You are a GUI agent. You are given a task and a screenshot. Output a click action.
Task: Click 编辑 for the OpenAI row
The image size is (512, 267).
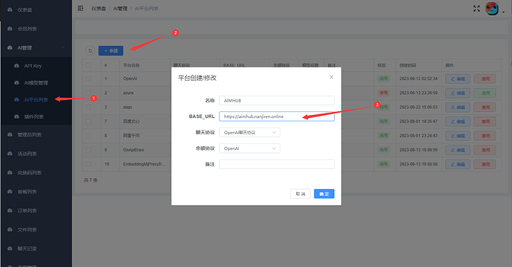tap(458, 79)
